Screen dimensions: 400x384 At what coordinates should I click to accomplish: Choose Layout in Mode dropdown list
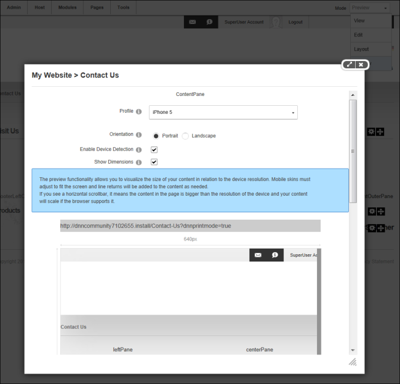[371, 49]
